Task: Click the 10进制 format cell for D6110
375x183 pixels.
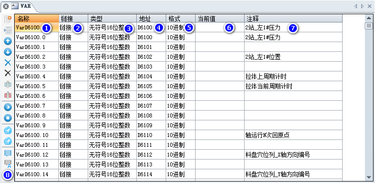Action: [180, 135]
